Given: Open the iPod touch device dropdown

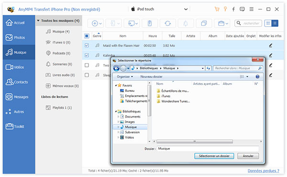Looking at the screenshot, I should [x=186, y=9].
